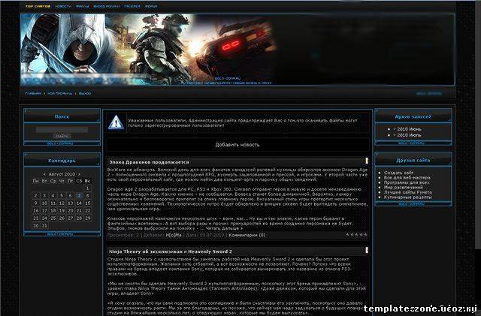Image resolution: width=481 pixels, height=316 pixels.
Task: Rate the Dragon Age post with the stars
Action: [x=356, y=235]
